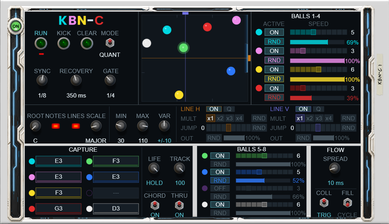Viewport: 389px width, 224px height.
Task: Toggle the NOTES red LED button
Action: point(56,126)
